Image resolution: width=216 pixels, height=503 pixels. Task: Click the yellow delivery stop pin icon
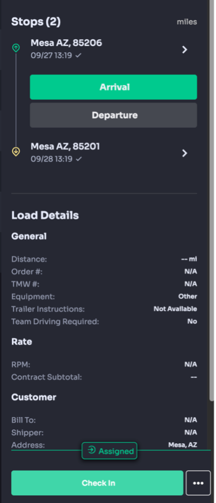coord(16,151)
